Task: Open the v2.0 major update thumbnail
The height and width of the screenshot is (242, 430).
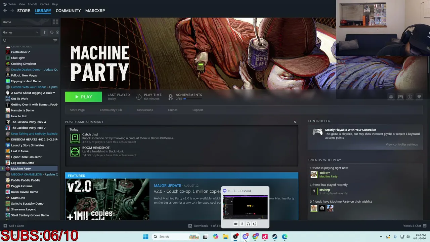Action: pyautogui.click(x=107, y=199)
